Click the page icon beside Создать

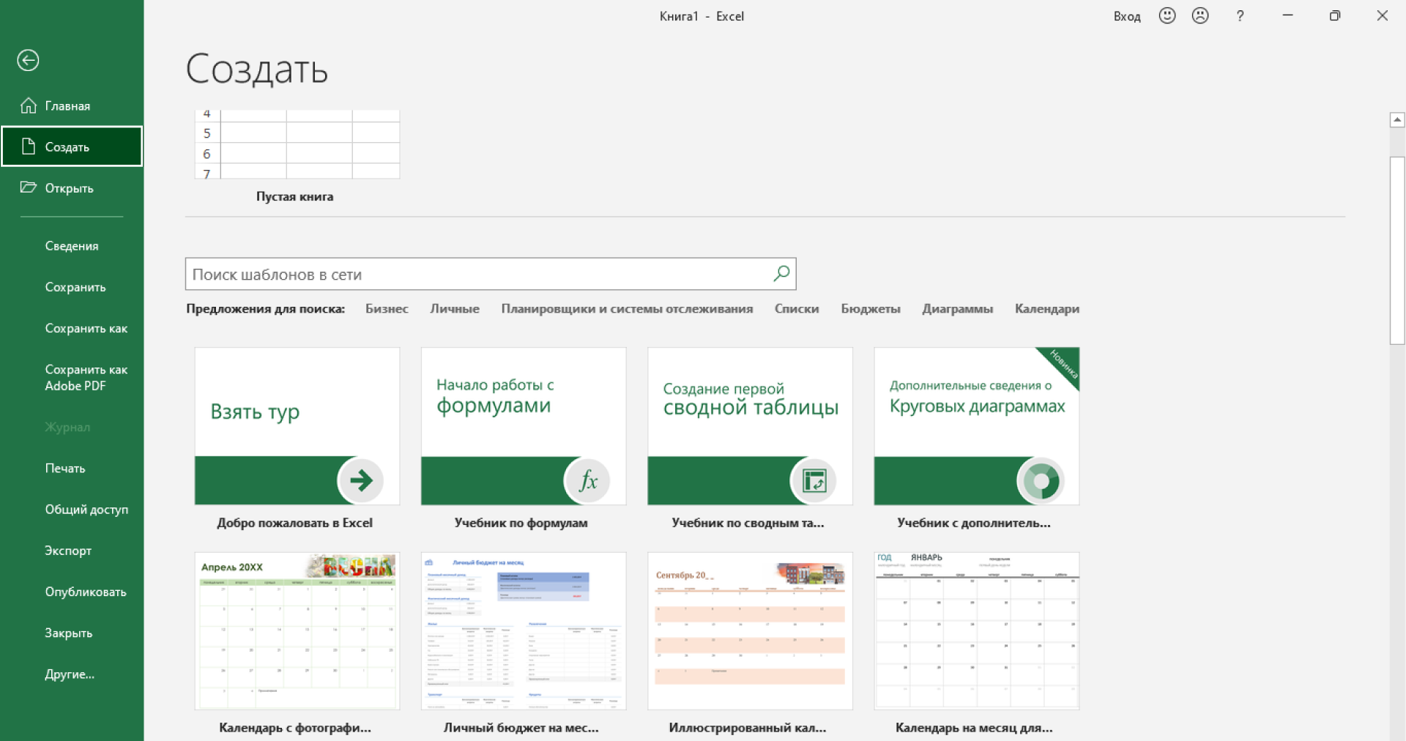(29, 146)
